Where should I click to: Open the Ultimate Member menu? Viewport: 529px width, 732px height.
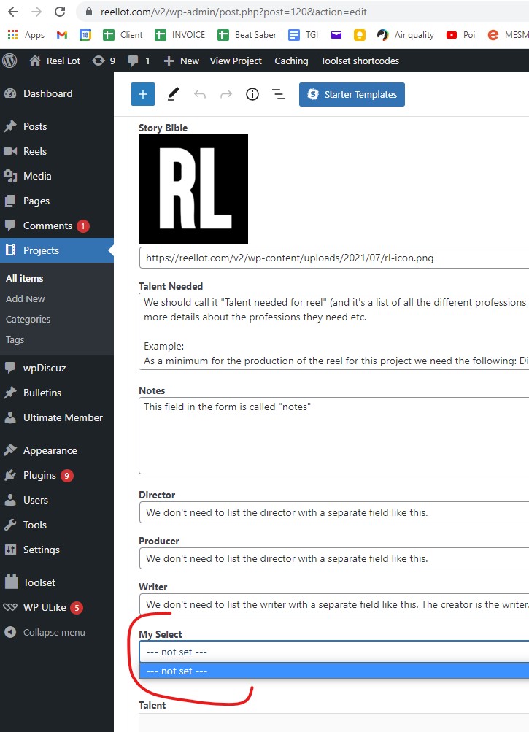[56, 417]
